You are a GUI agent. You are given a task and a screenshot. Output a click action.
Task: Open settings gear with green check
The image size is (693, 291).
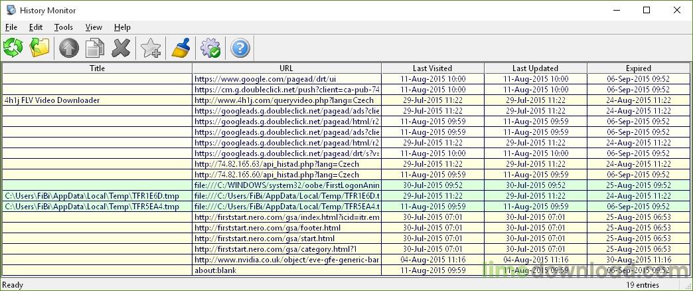[210, 48]
